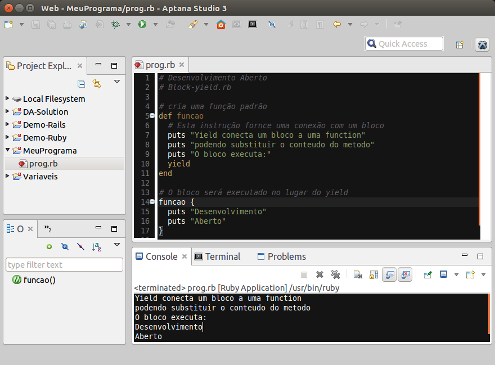Toggle alphabetical sort in Outline panel
Screen dimensions: 495x365
point(97,246)
